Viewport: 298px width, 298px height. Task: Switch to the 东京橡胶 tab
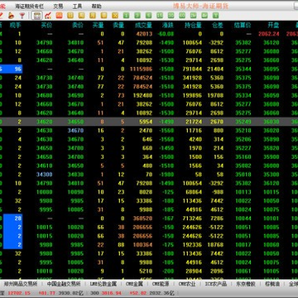click(246, 284)
